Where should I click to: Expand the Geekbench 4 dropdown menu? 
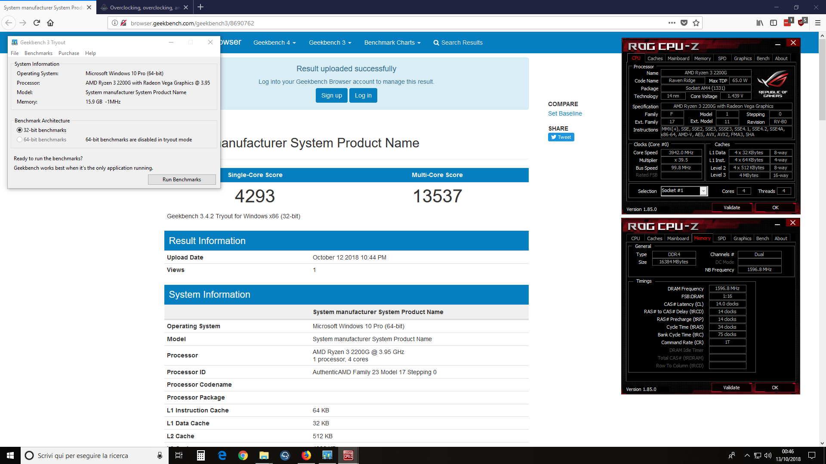point(274,43)
